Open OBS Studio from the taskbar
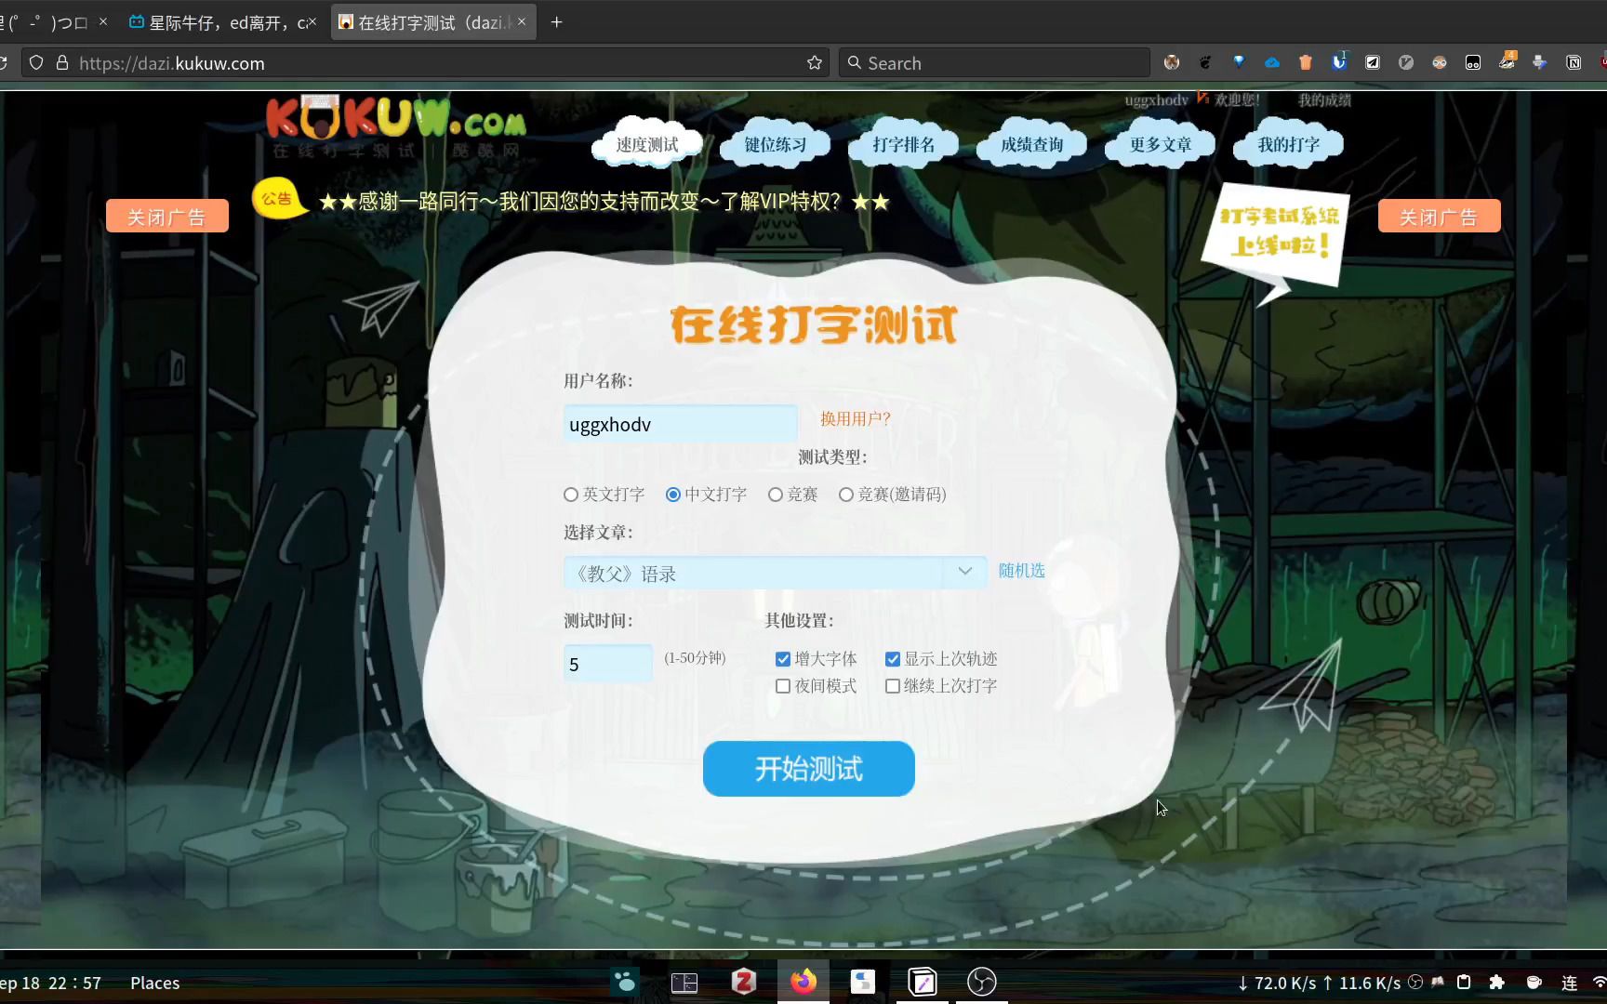Screen dimensions: 1607x1004 pyautogui.click(x=982, y=982)
